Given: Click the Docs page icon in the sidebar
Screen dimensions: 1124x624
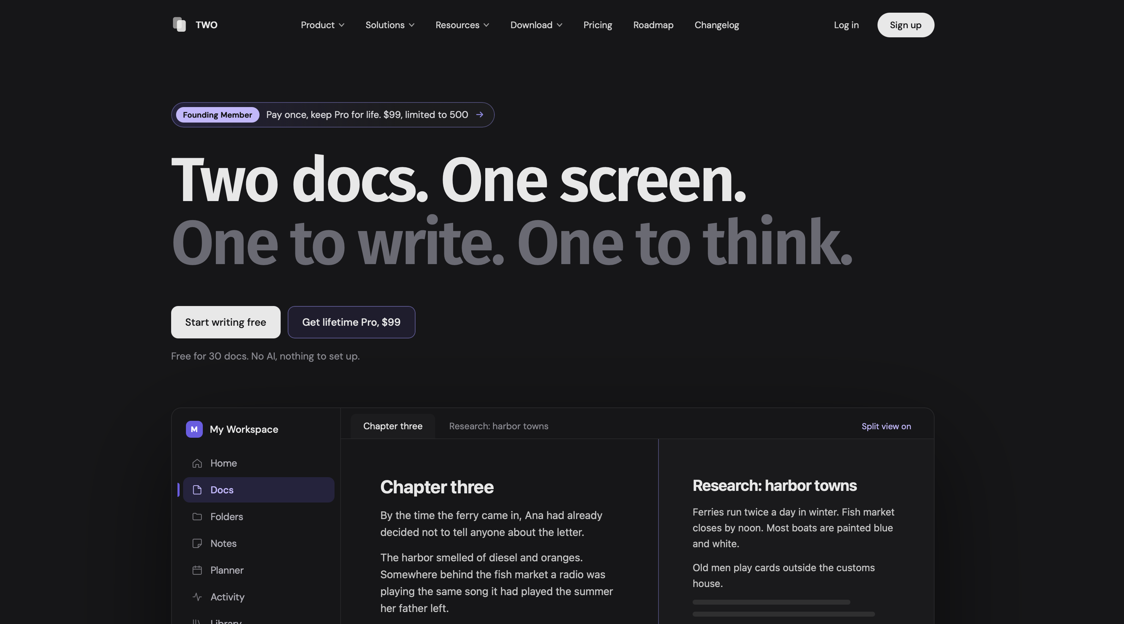Looking at the screenshot, I should pyautogui.click(x=197, y=489).
